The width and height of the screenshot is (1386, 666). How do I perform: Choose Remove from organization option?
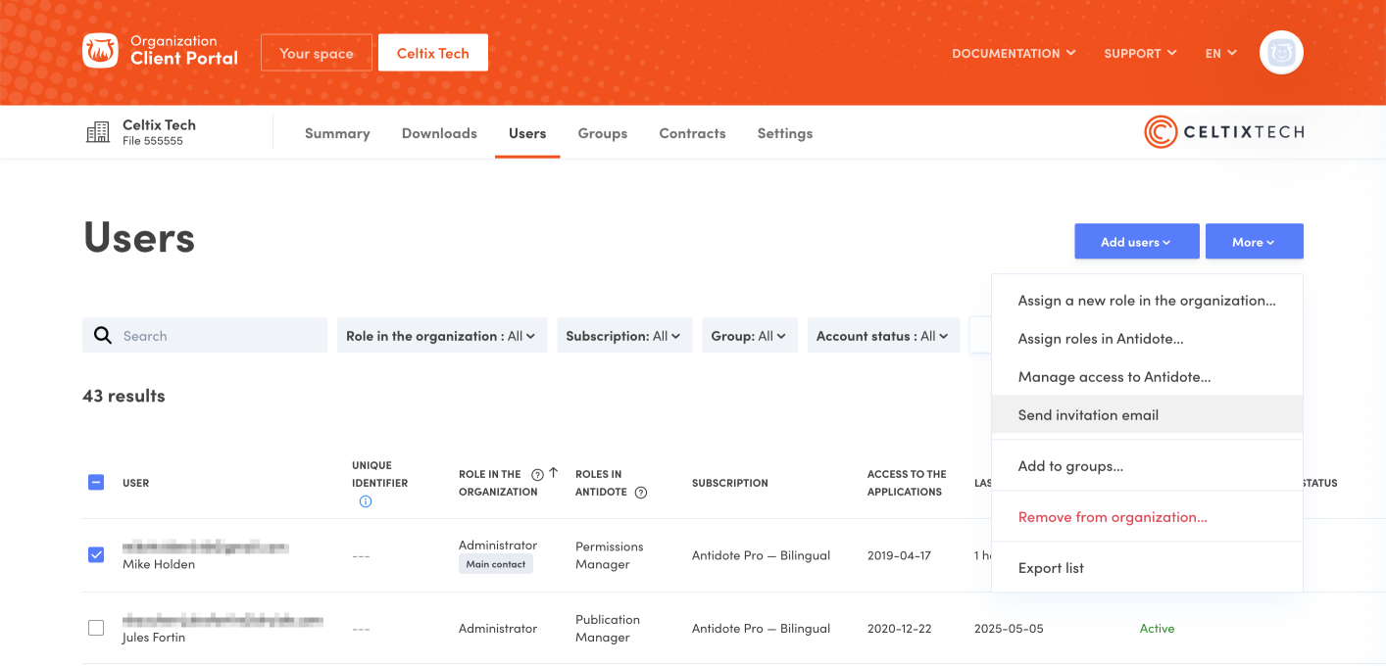click(x=1113, y=517)
